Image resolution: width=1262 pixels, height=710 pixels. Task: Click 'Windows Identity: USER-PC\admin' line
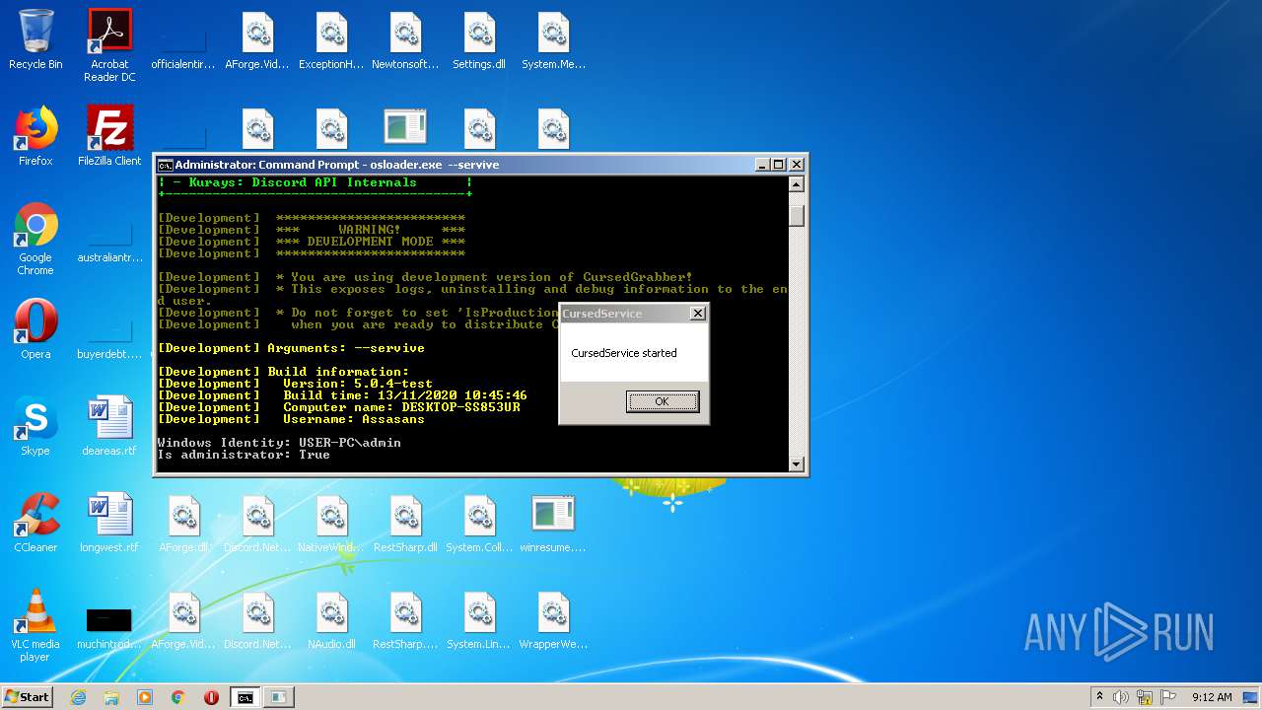click(279, 443)
